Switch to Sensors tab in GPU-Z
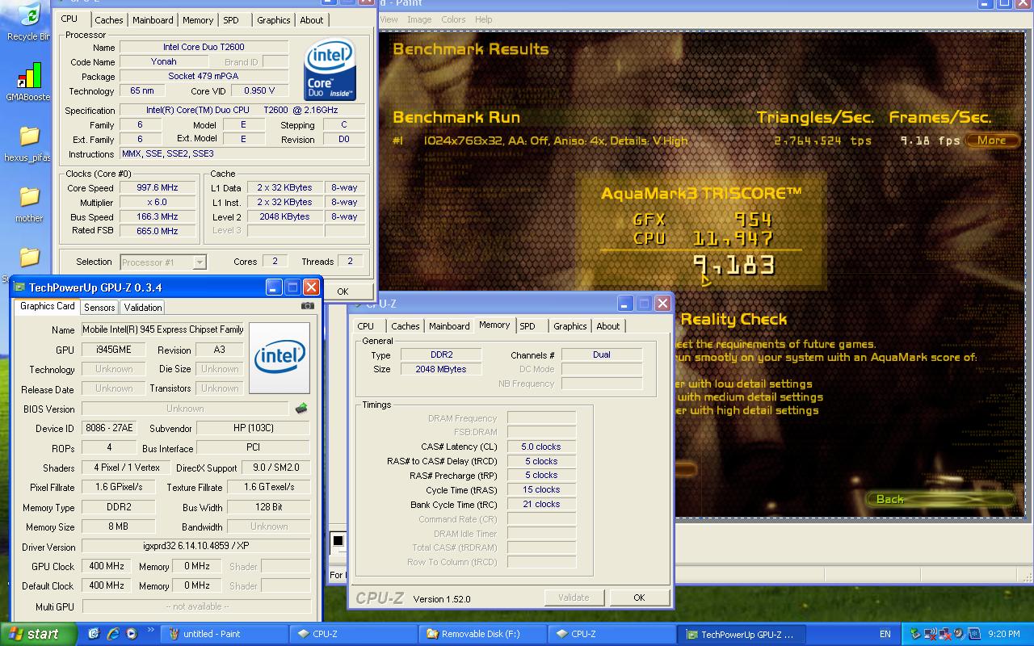 (x=99, y=307)
